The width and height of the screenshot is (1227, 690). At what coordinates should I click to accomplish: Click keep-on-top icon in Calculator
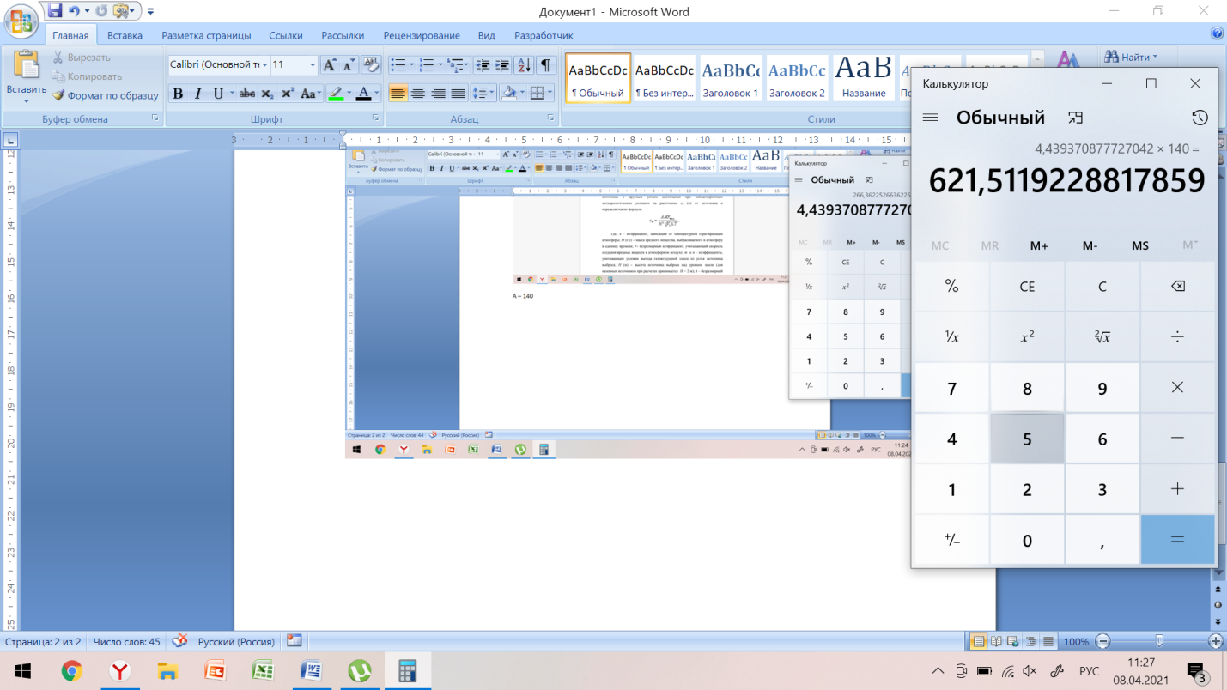(x=1076, y=118)
